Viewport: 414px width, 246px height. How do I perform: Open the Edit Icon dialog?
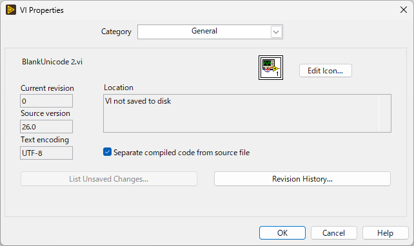(325, 71)
